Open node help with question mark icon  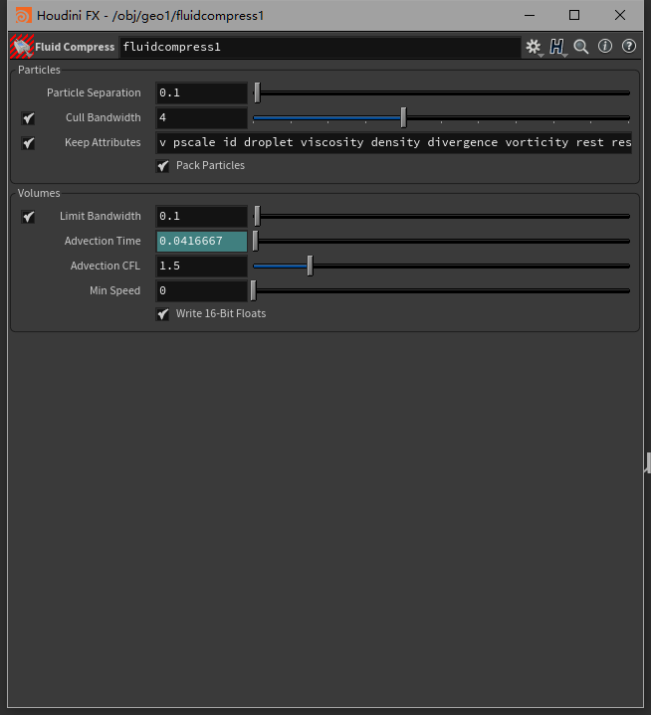click(x=629, y=46)
